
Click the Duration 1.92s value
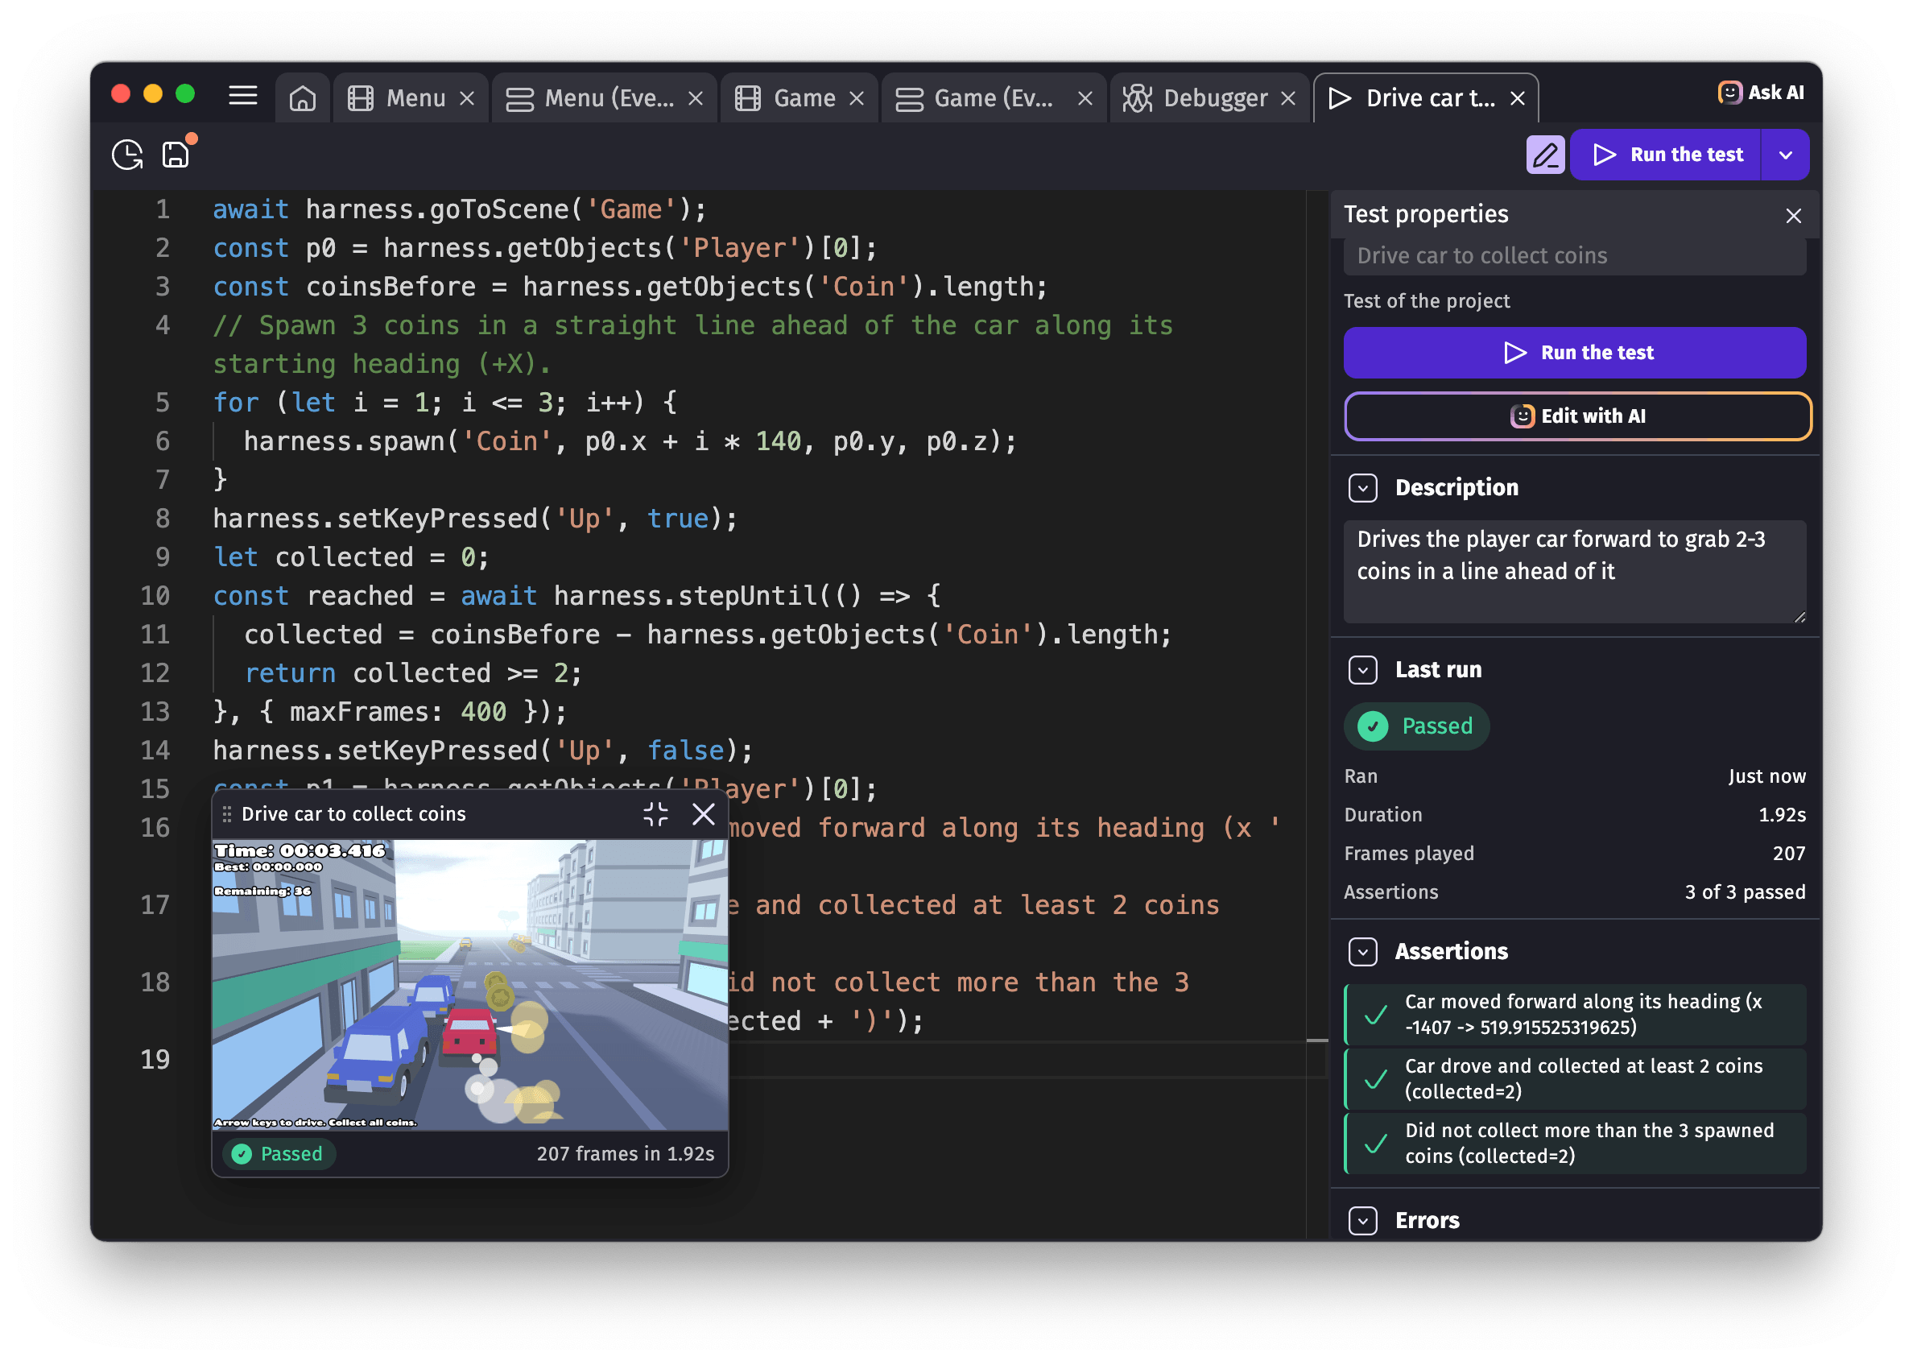click(x=1782, y=816)
